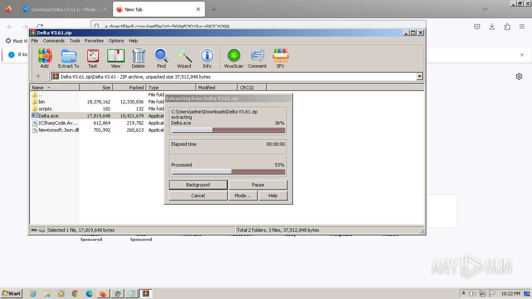
Task: Open Chrome from the taskbar
Action: [75, 294]
